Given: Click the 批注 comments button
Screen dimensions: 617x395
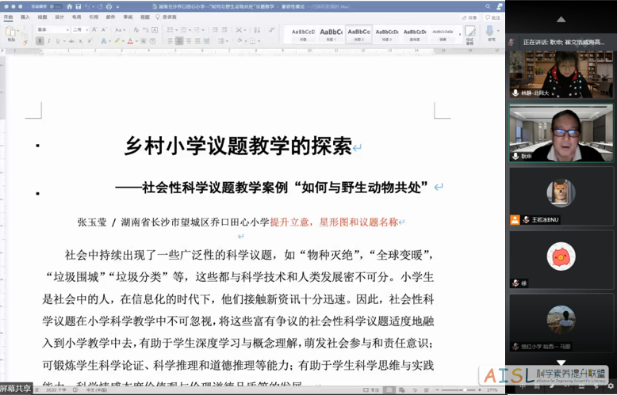Looking at the screenshot, I should click(x=492, y=17).
